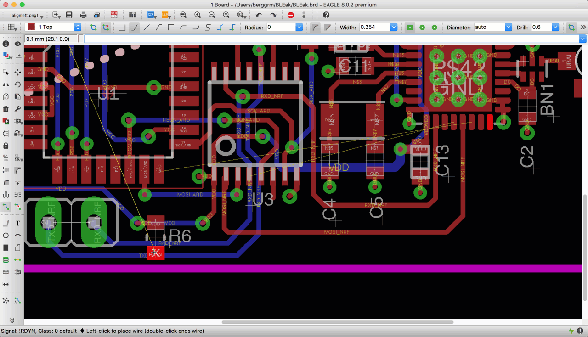Select the square via shape

(x=409, y=27)
